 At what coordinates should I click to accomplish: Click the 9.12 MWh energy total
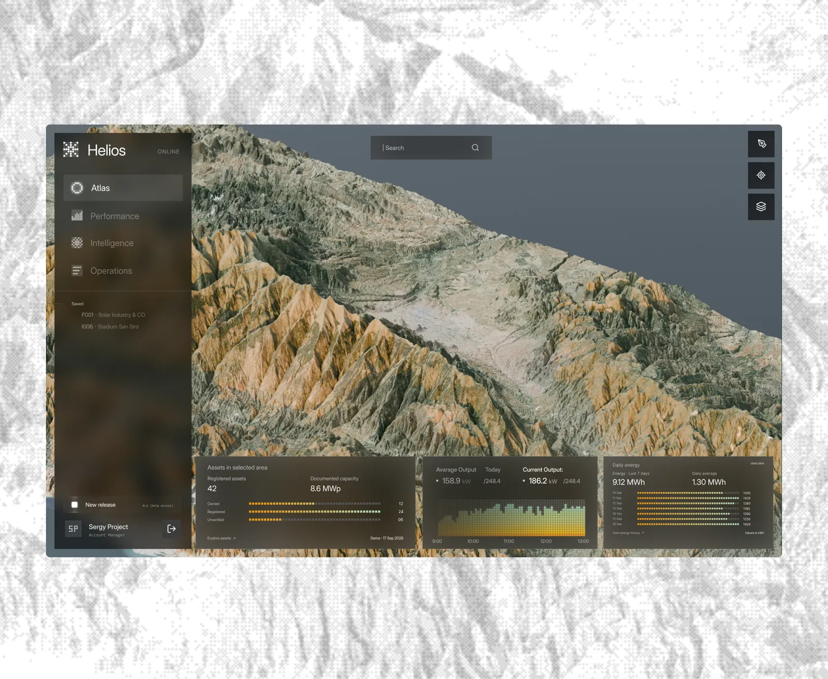coord(628,482)
